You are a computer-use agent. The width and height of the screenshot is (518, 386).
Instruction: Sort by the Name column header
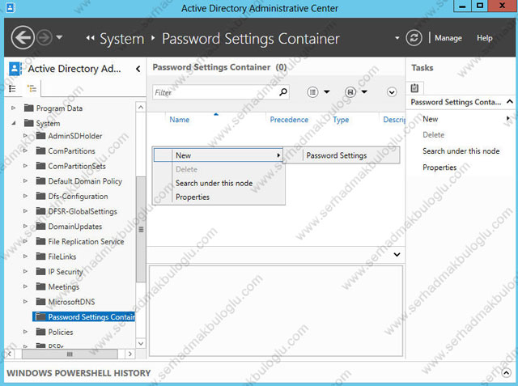tap(180, 120)
